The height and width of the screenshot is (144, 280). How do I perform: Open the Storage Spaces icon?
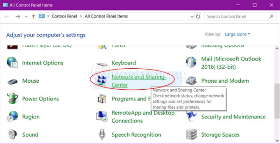point(192,135)
